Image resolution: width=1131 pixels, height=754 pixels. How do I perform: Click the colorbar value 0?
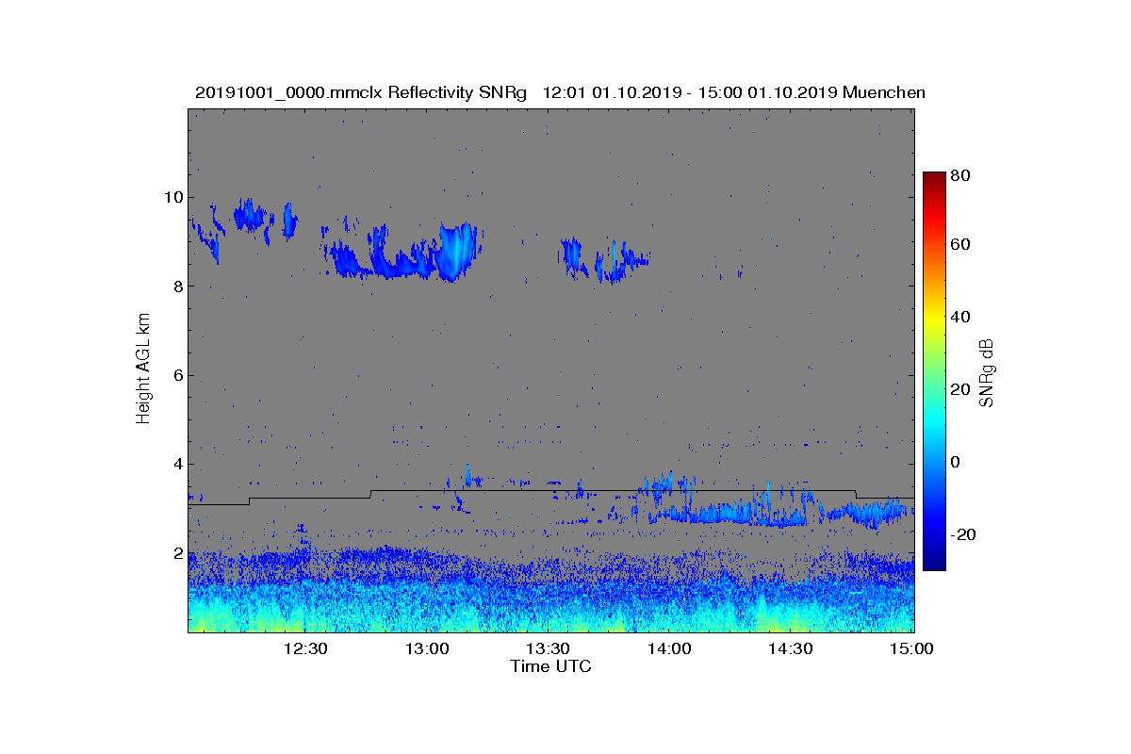957,462
